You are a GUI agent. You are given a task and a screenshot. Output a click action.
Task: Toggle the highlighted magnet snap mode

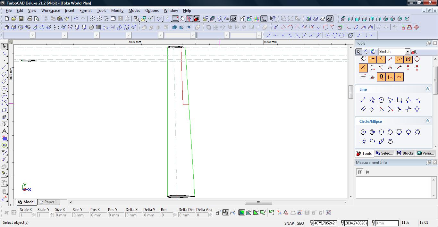(x=381, y=77)
